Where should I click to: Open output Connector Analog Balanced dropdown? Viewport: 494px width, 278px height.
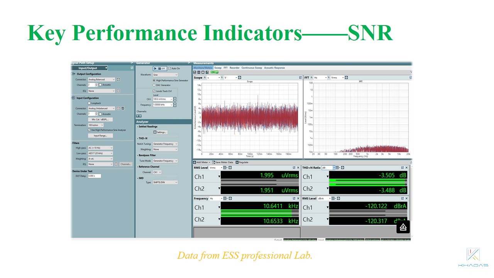click(x=102, y=80)
